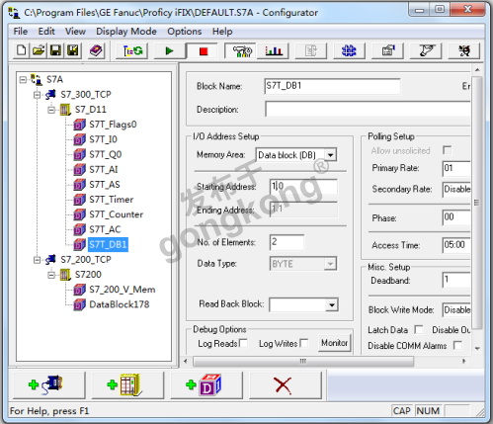Click the datablock icon beside S7T_Flags0
The width and height of the screenshot is (493, 424).
[x=79, y=125]
